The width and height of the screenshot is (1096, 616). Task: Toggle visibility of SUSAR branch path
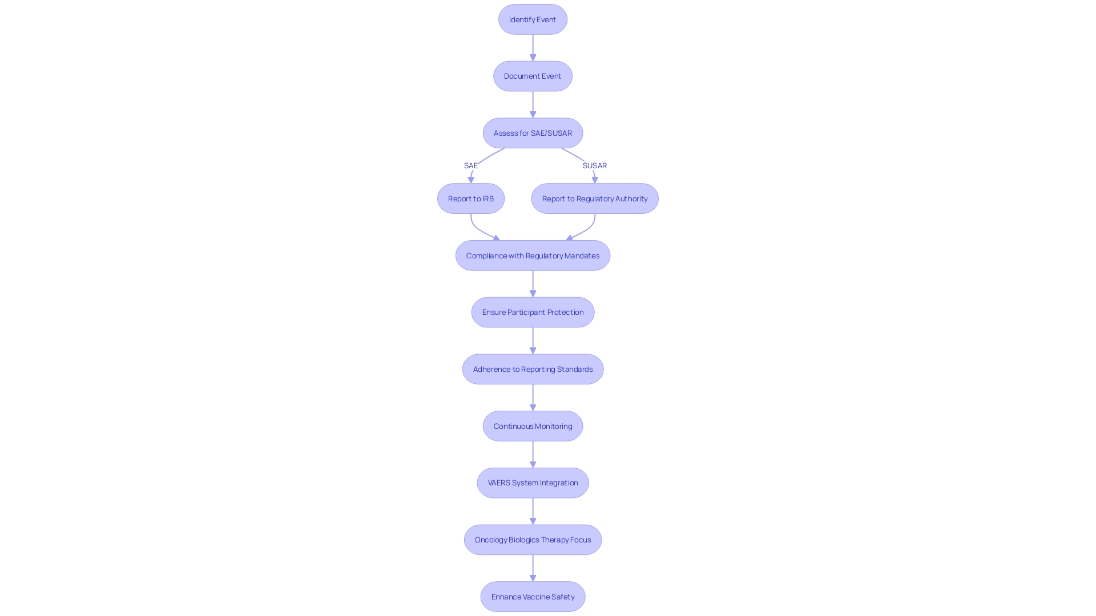point(595,165)
